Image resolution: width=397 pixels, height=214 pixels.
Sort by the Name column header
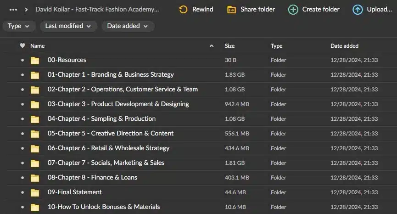38,46
